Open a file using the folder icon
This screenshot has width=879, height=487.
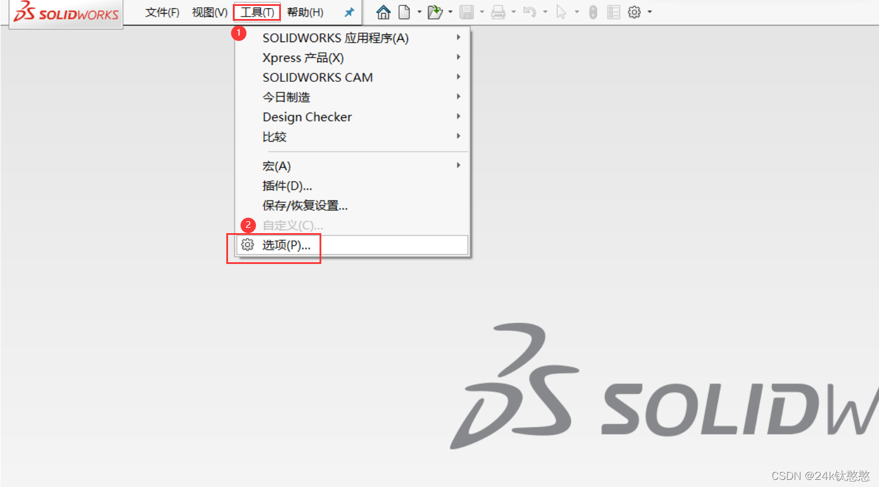[x=435, y=12]
